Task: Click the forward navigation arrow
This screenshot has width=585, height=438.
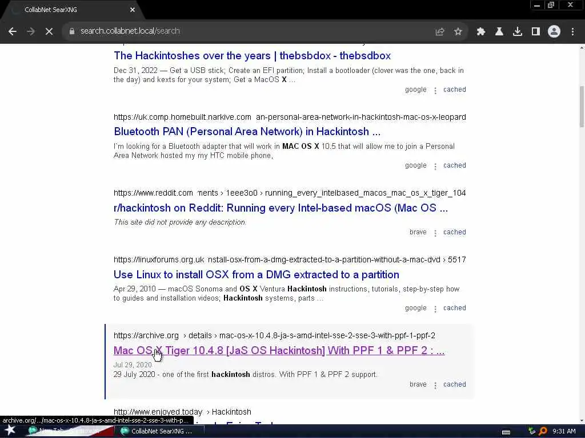Action: 31,31
